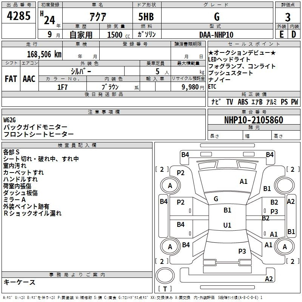Viewport: 302px width, 302px height.
Task: Select the registration year H24
Action: pos(48,18)
